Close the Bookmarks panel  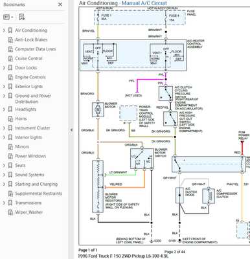pos(60,5)
